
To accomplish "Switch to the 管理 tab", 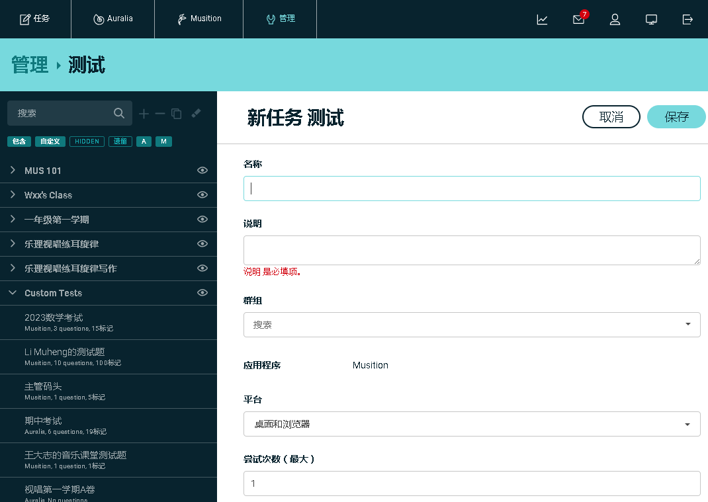I will (280, 19).
